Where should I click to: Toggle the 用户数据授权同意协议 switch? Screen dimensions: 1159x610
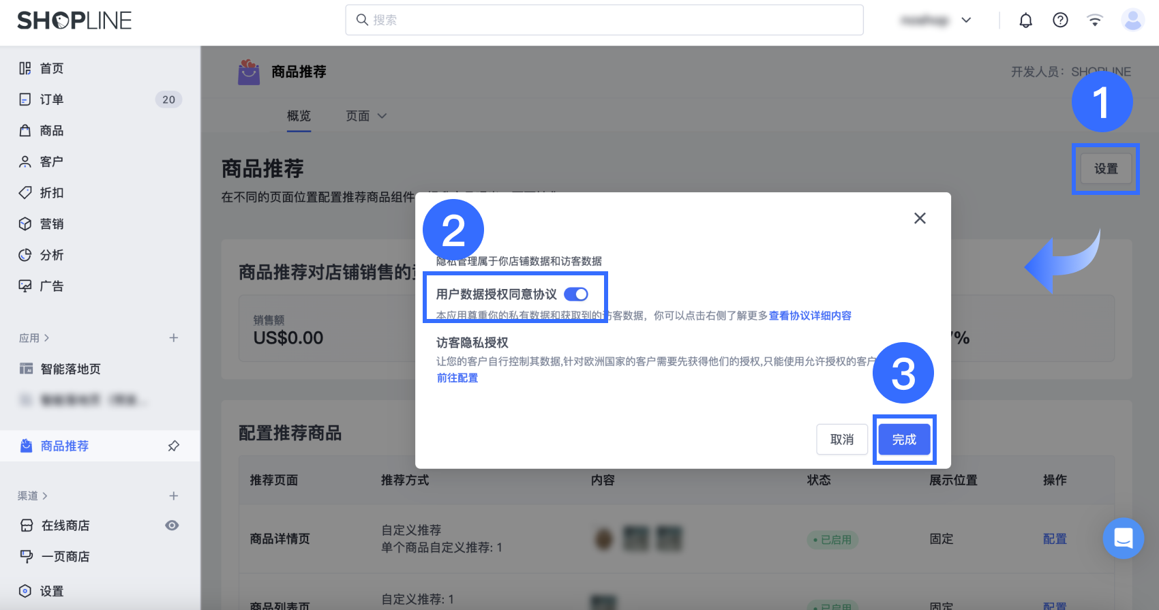point(576,294)
